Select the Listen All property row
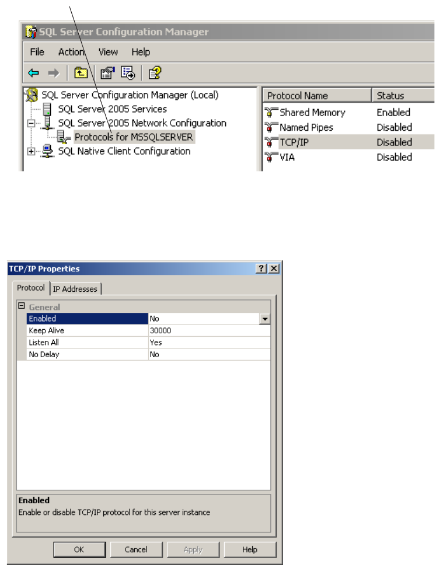436x565 pixels. [x=148, y=342]
